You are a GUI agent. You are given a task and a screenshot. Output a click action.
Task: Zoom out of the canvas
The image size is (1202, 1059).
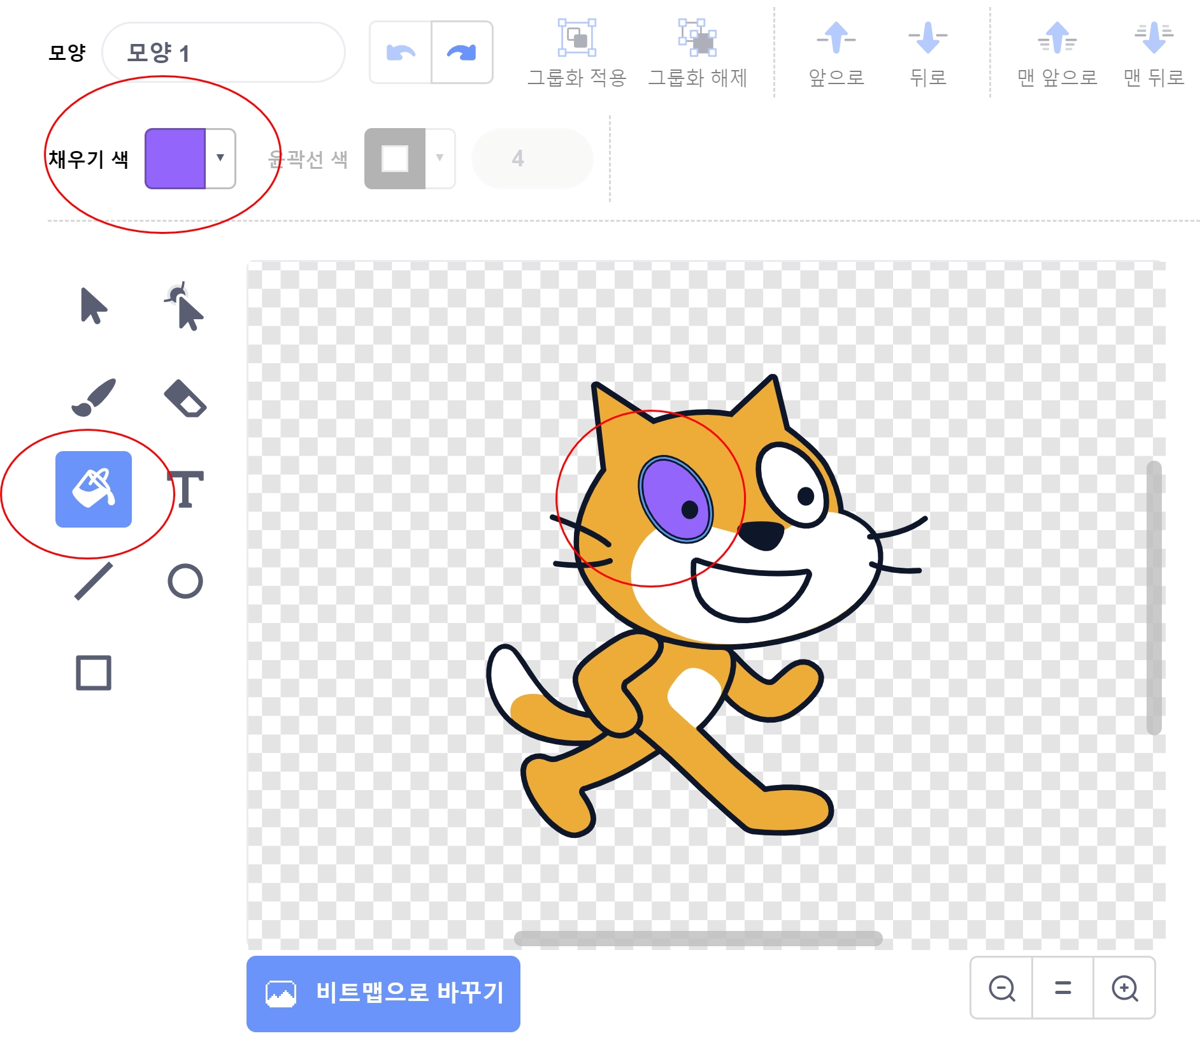[x=1001, y=988]
